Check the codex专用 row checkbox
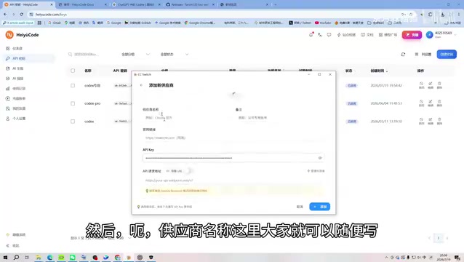Screen dimensions: 464x262 (x=73, y=86)
